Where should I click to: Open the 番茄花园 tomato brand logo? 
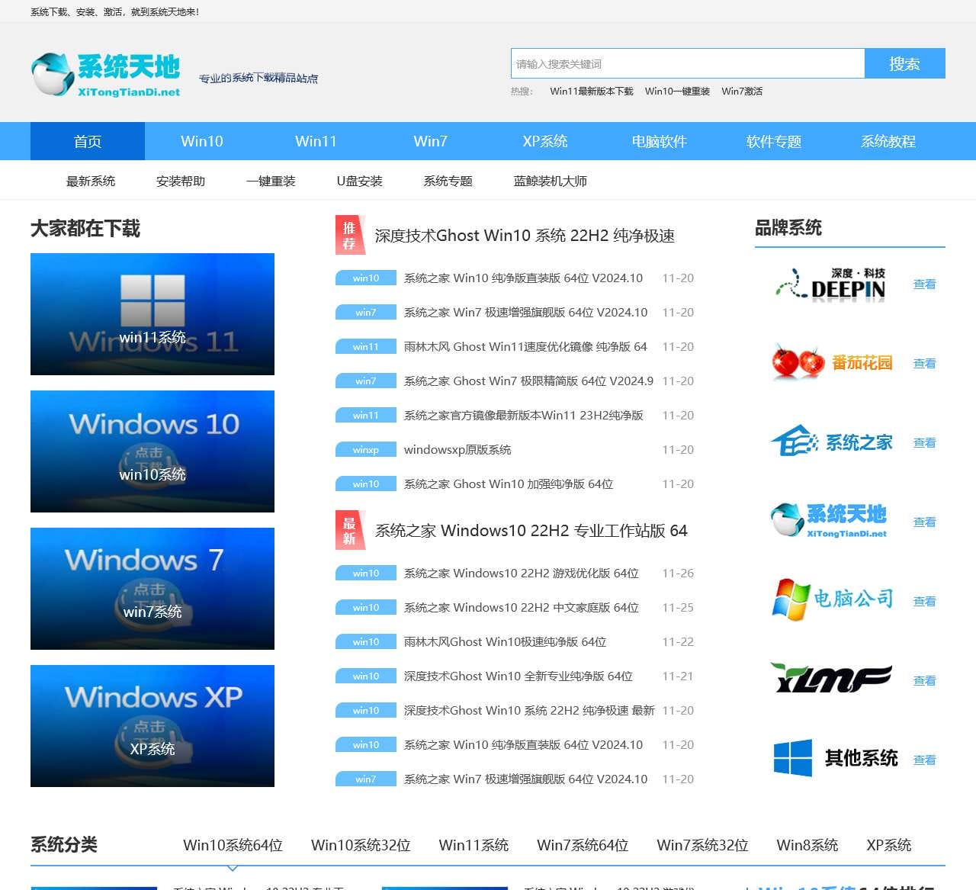831,363
